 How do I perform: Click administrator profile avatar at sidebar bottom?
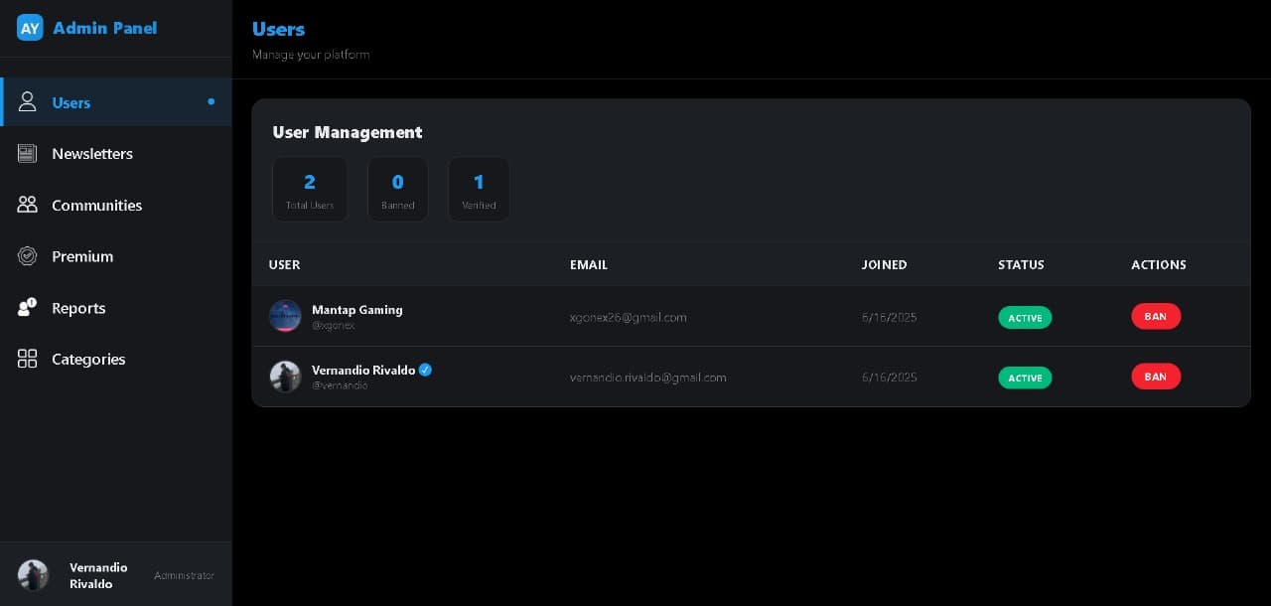(x=33, y=574)
